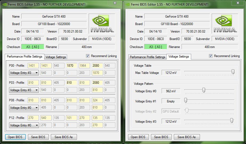Open P12 profile Voltage Entry #0 dropdown
The width and height of the screenshot is (246, 144).
click(24, 125)
